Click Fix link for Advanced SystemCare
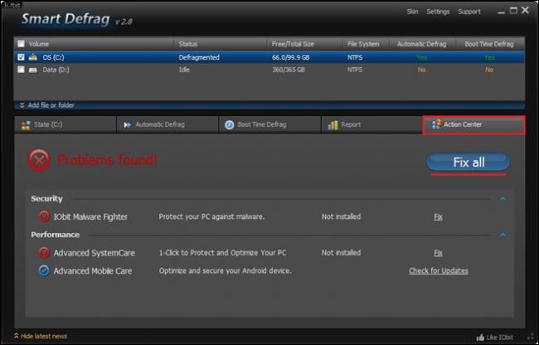Image resolution: width=539 pixels, height=345 pixels. tap(438, 253)
